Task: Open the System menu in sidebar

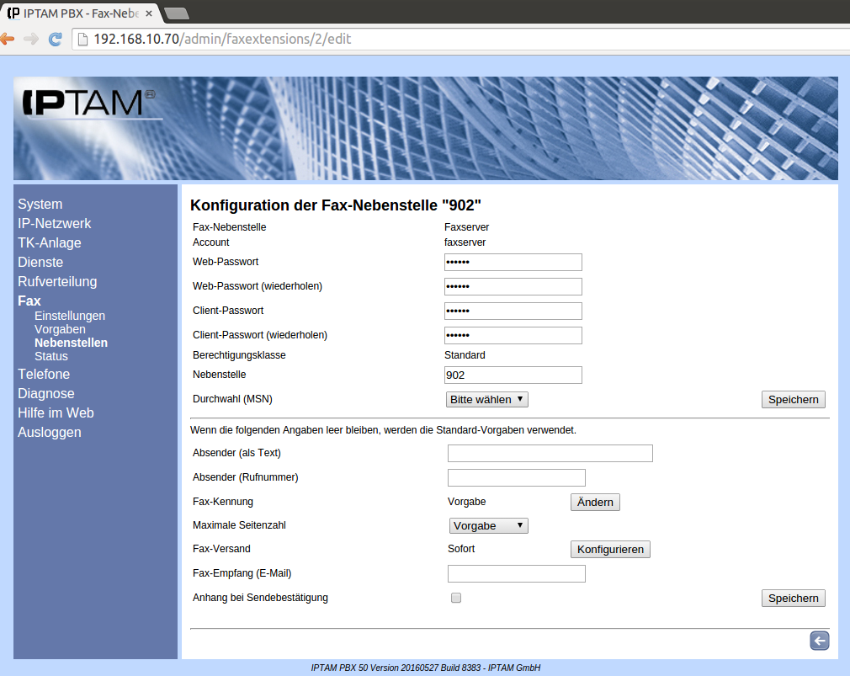Action: [40, 204]
